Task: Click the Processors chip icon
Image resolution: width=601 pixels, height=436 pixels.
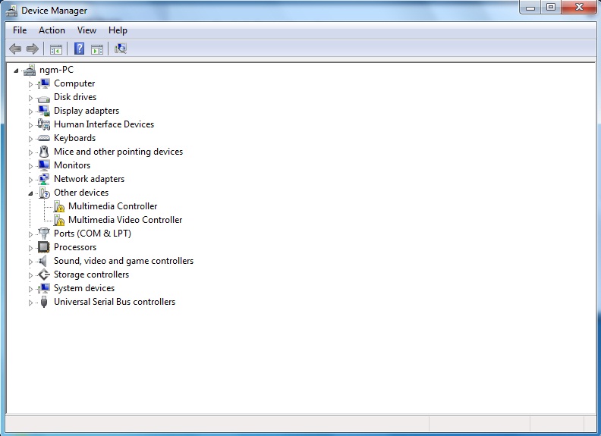Action: coord(44,247)
